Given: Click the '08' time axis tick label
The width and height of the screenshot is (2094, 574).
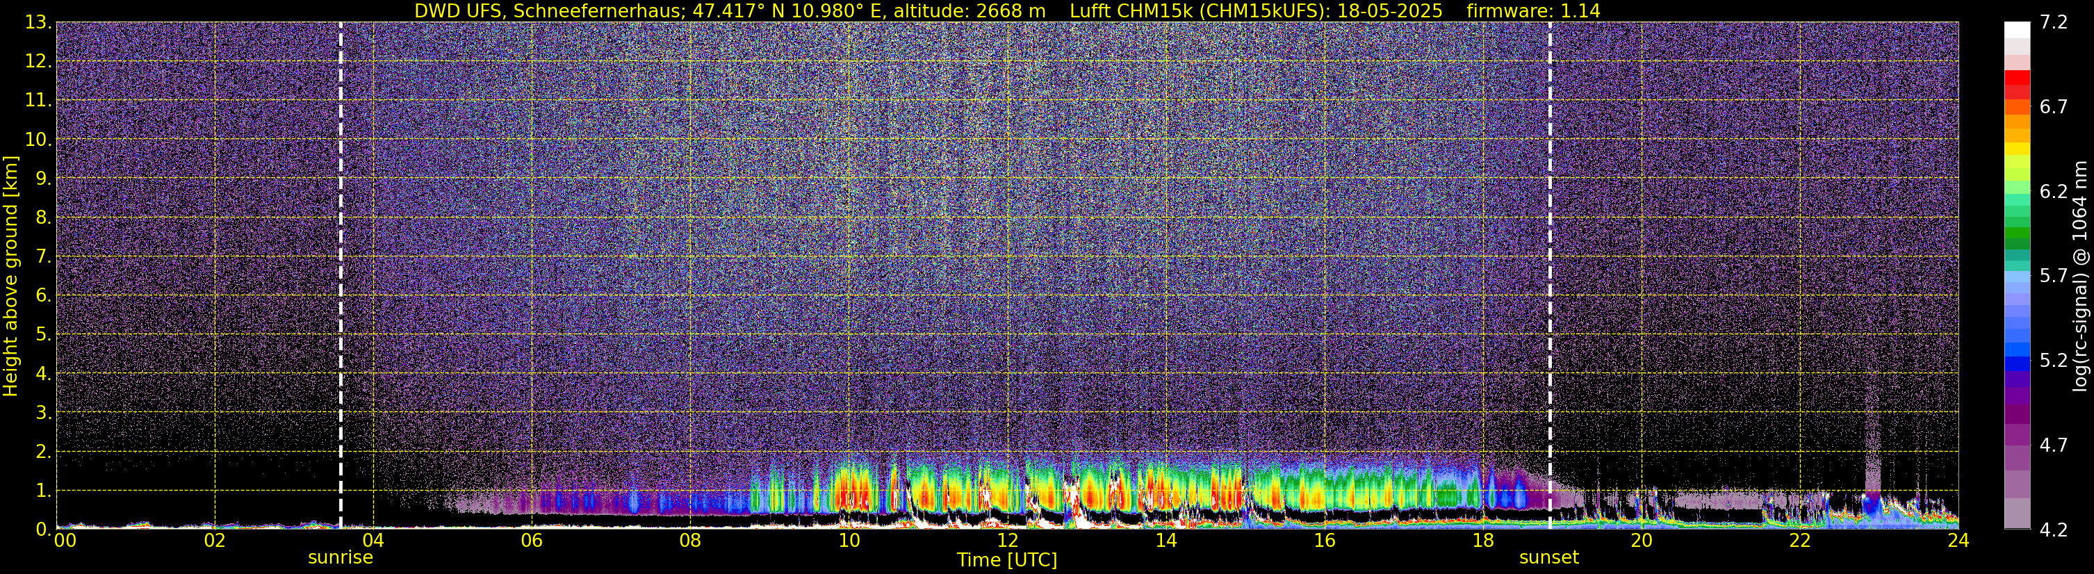Looking at the screenshot, I should click(690, 541).
